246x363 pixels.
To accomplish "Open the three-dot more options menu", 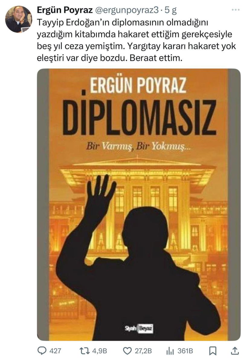I will coord(235,10).
